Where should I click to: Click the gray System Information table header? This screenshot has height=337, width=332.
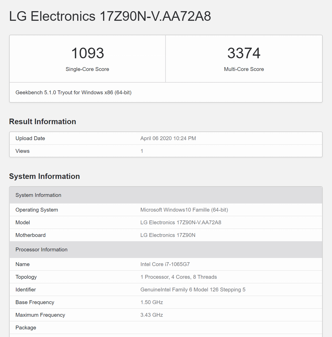coord(38,195)
